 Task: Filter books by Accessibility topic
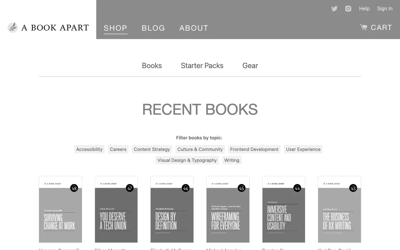coord(89,149)
